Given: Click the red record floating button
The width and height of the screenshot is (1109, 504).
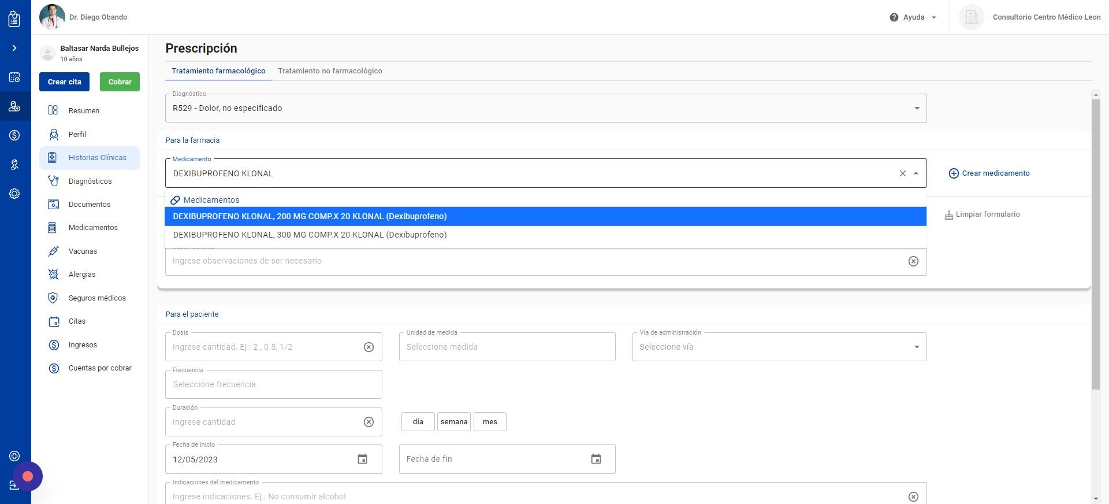Looking at the screenshot, I should coord(28,476).
